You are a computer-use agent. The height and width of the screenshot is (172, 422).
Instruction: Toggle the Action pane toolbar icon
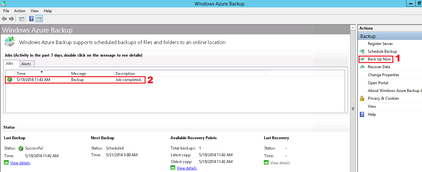coord(39,19)
